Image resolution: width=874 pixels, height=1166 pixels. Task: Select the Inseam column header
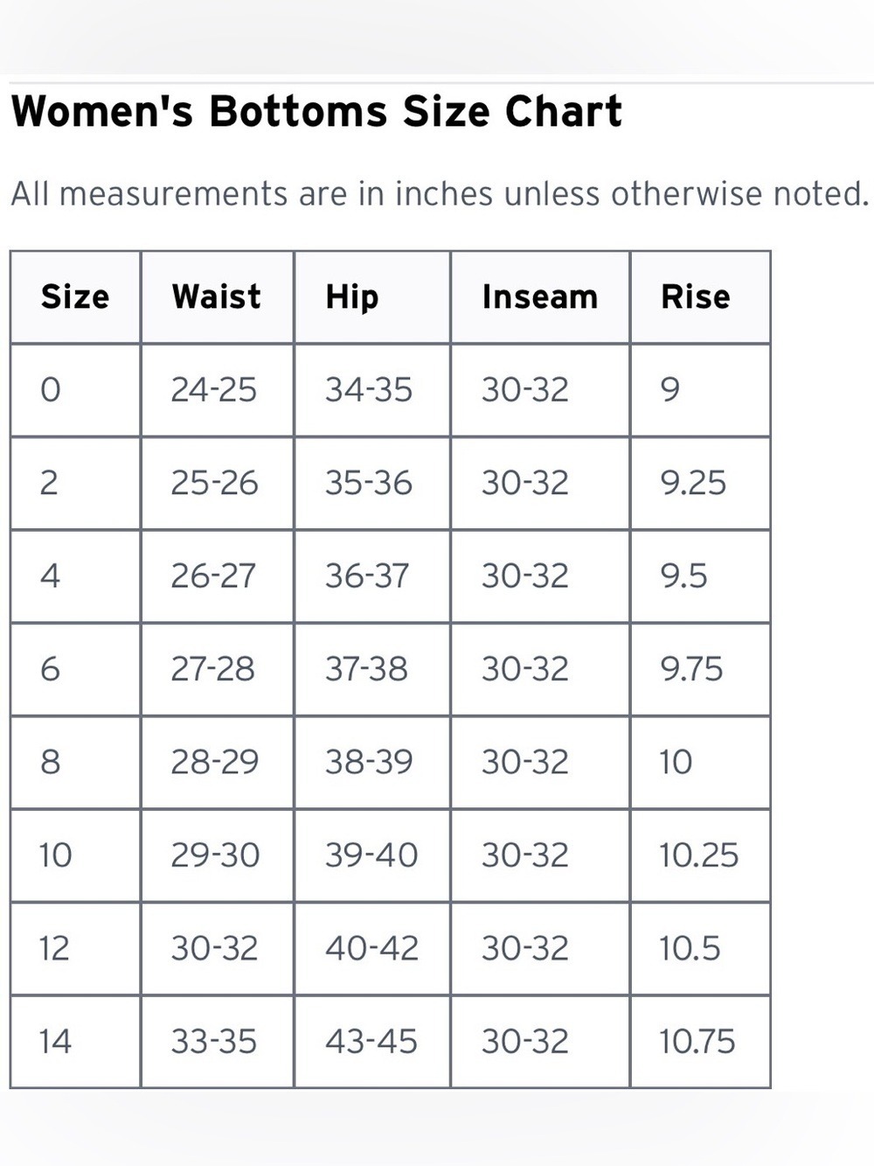tap(540, 297)
